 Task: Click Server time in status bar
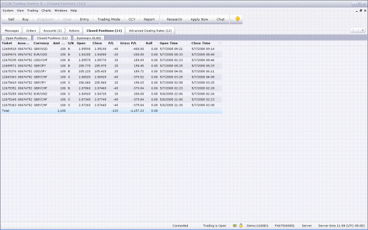[342, 226]
